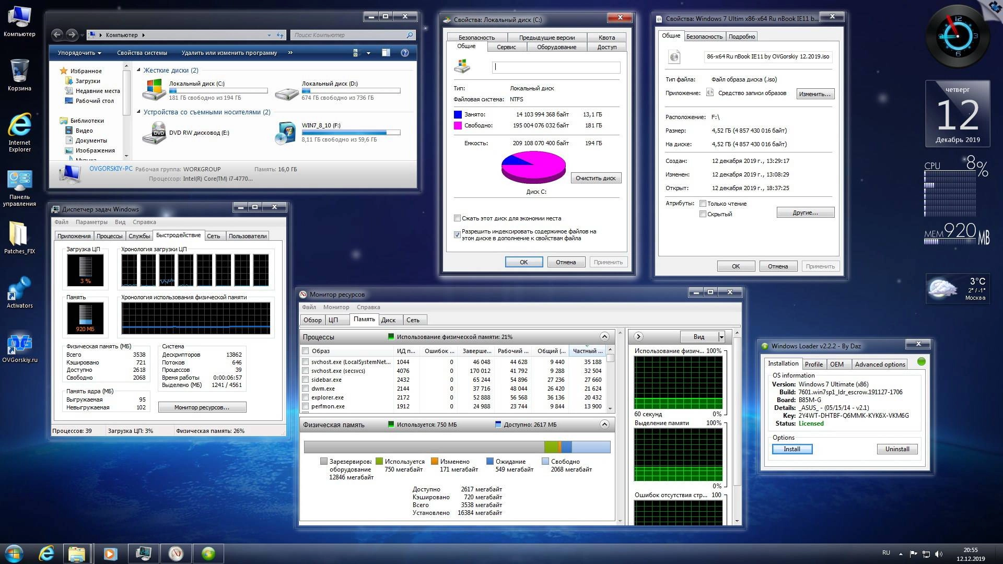Open the OVGorskiy.ru desktop shortcut
This screenshot has height=564, width=1003.
tap(19, 348)
